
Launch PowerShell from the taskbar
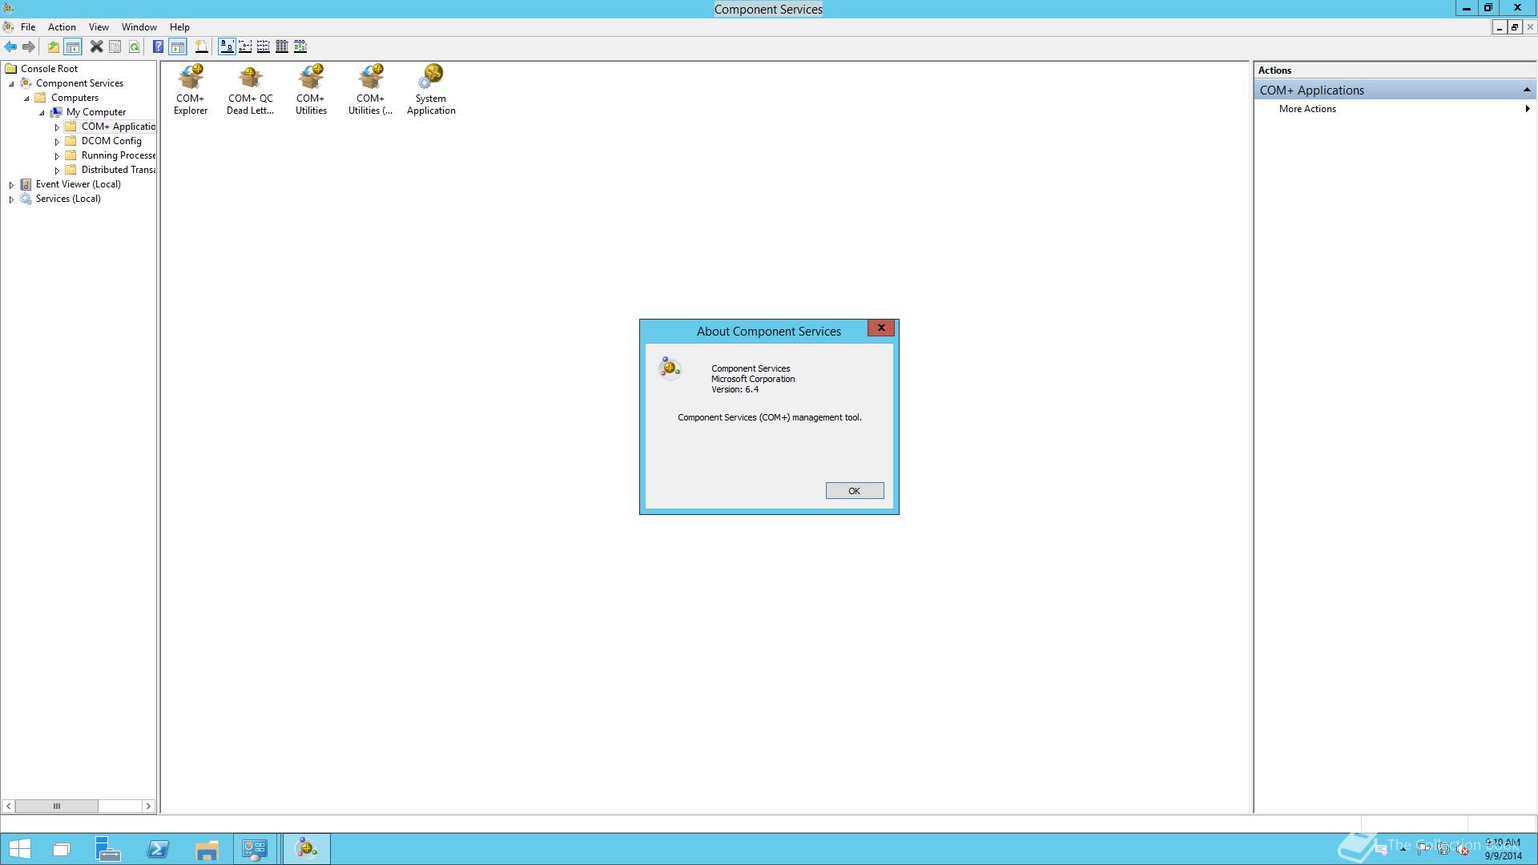158,849
